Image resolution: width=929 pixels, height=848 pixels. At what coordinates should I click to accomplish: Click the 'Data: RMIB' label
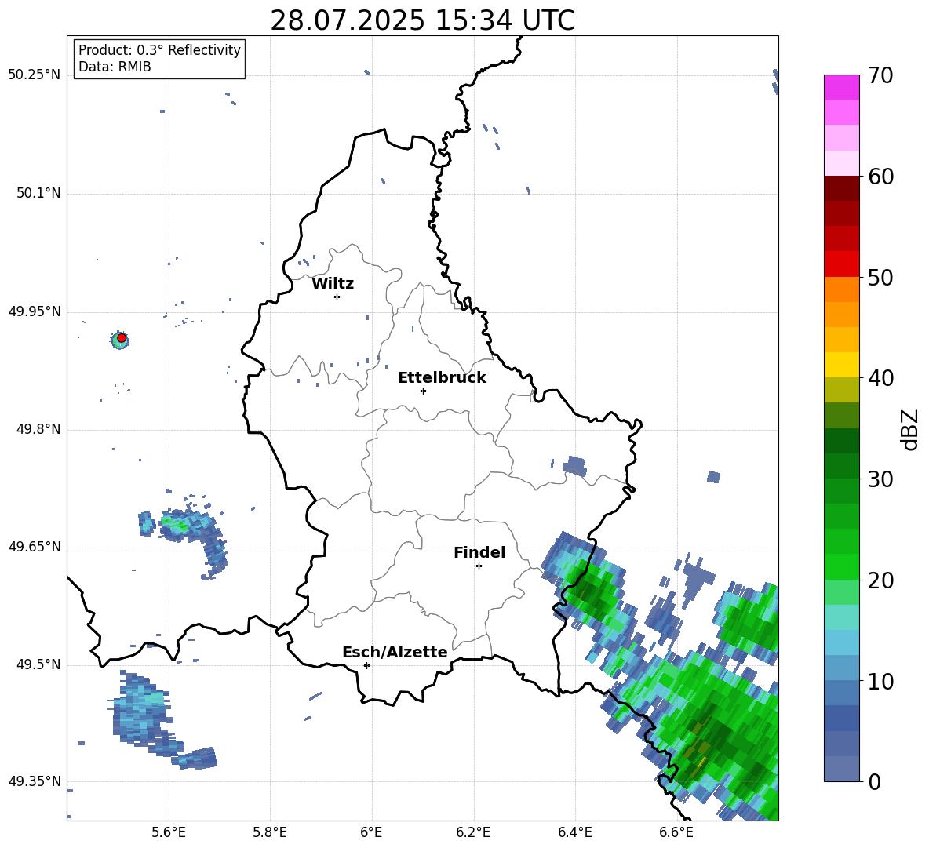(x=115, y=67)
